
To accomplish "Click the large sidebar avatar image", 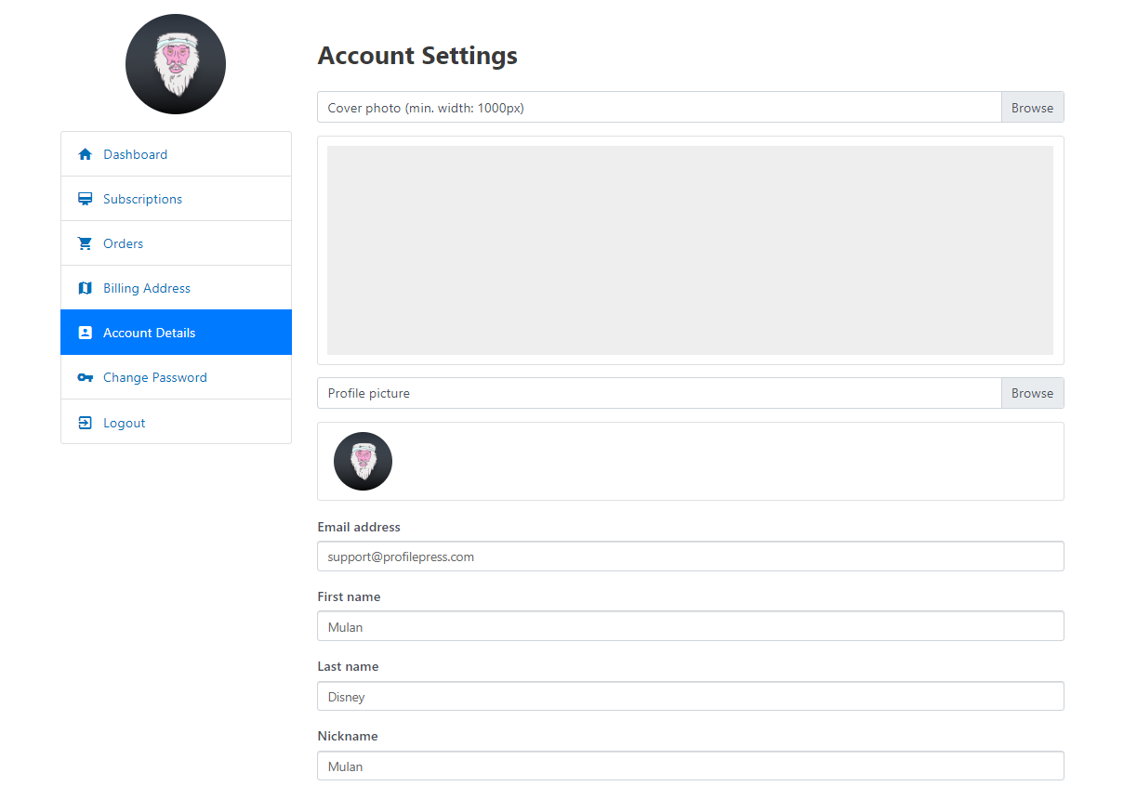I will 176,64.
